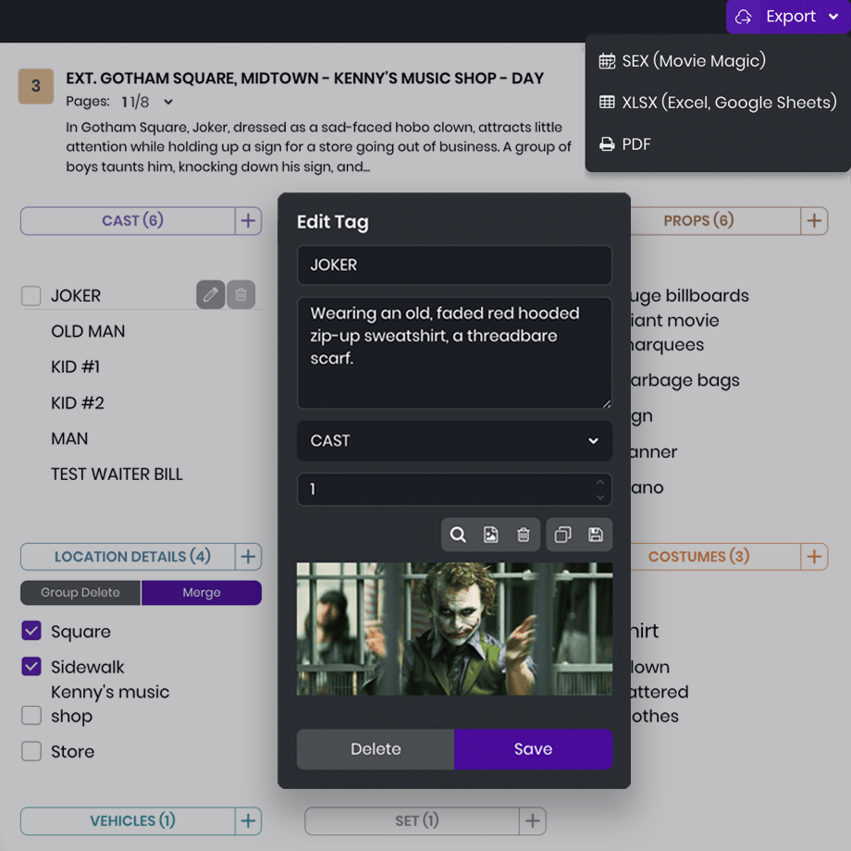Add a location detail with plus
This screenshot has width=851, height=851.
[248, 557]
